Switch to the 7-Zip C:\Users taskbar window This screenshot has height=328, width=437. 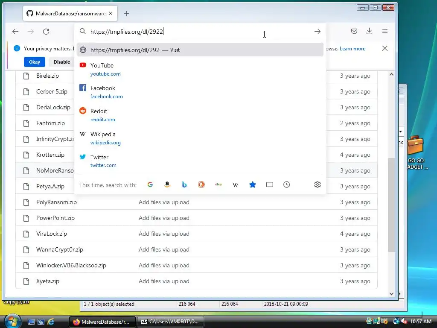click(170, 322)
